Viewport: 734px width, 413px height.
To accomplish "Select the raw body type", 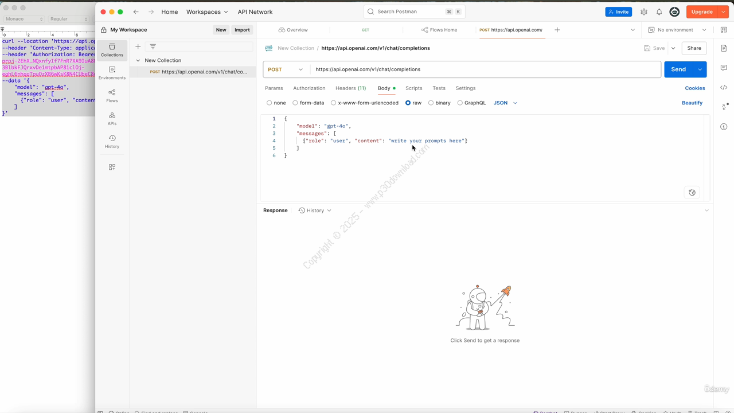I will [413, 103].
